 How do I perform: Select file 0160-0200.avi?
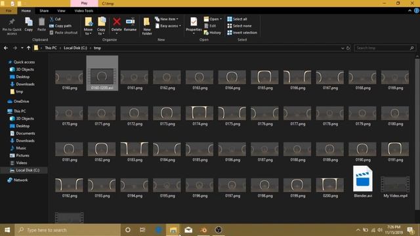point(102,73)
